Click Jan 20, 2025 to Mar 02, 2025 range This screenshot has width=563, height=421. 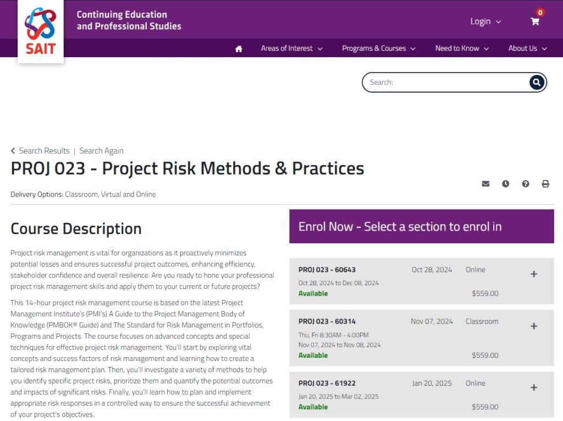click(x=339, y=397)
